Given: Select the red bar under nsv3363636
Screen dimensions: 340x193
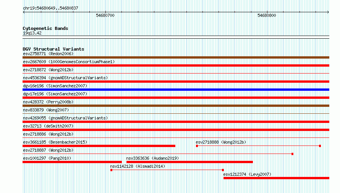Looking at the screenshot, I should pyautogui.click(x=189, y=162).
